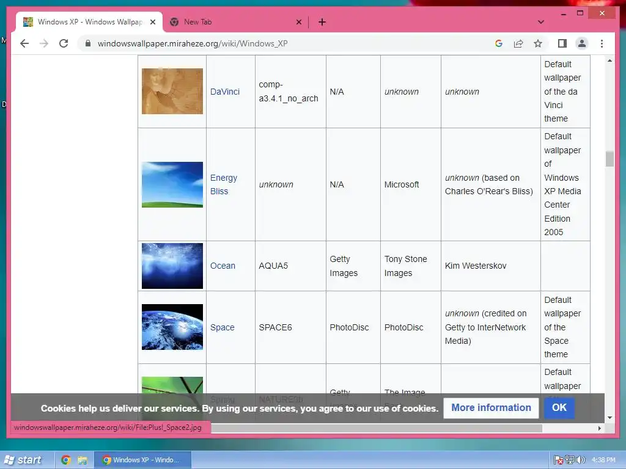
Task: Open a new browser tab
Action: click(322, 22)
